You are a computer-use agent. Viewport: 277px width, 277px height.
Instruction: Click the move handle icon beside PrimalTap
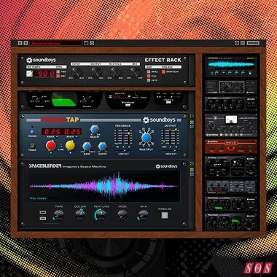(x=192, y=116)
